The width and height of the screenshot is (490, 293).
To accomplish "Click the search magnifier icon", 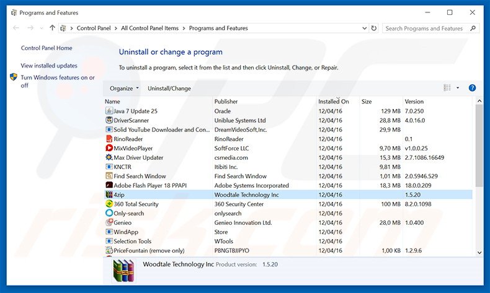I will (x=473, y=28).
